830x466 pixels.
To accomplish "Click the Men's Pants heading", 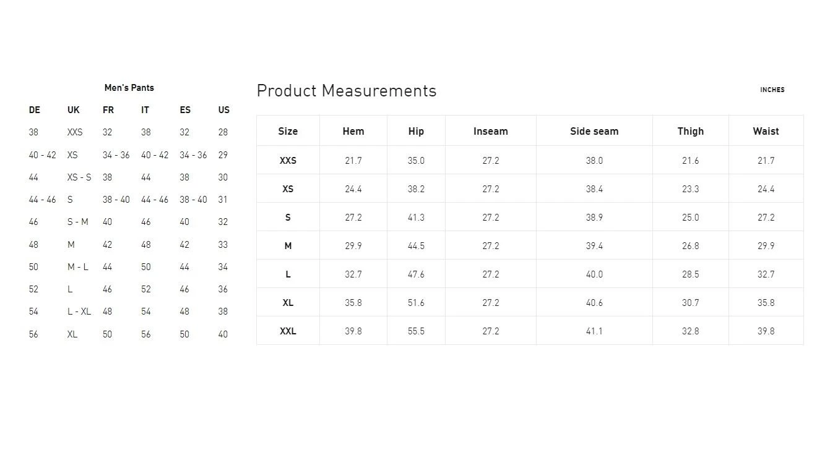I will (129, 88).
